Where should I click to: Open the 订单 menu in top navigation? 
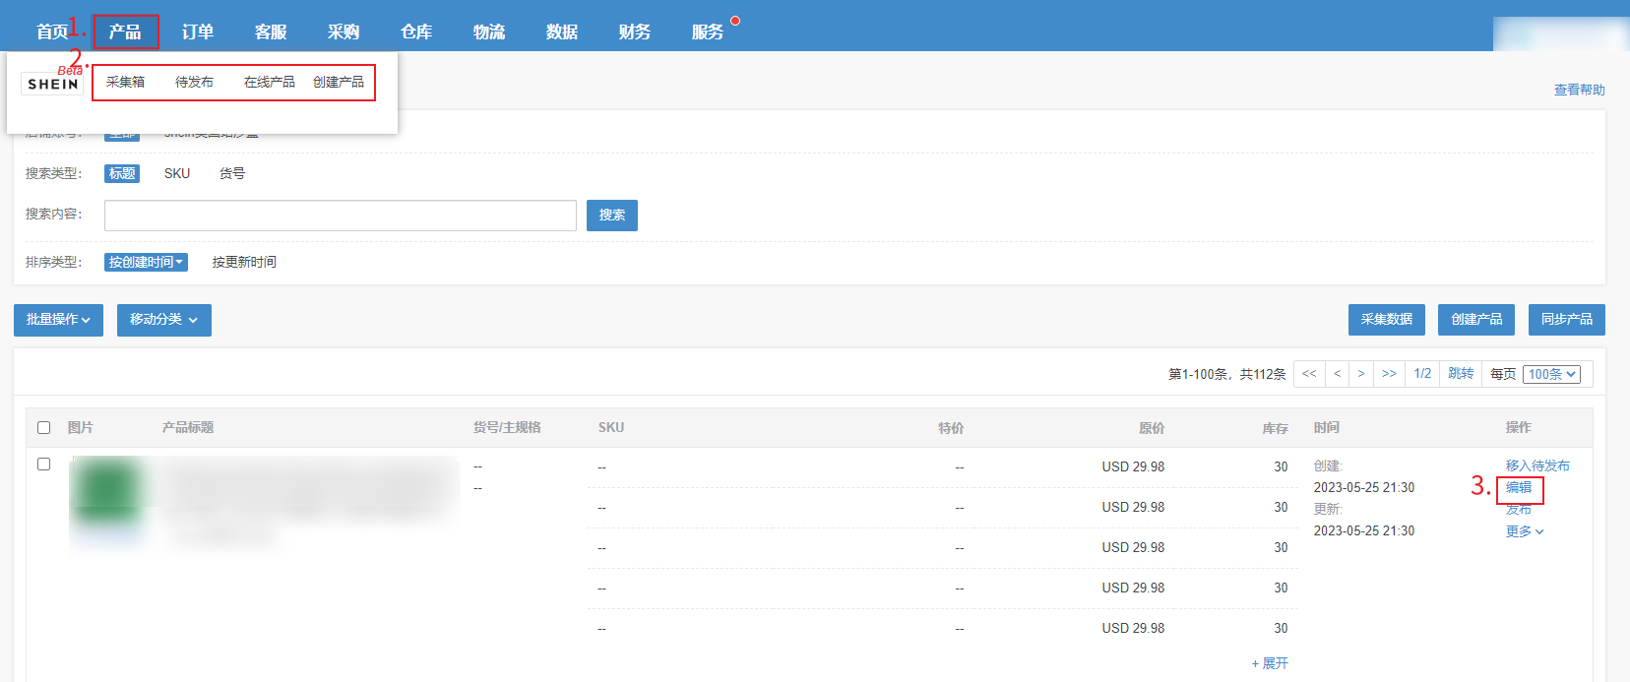click(x=197, y=31)
